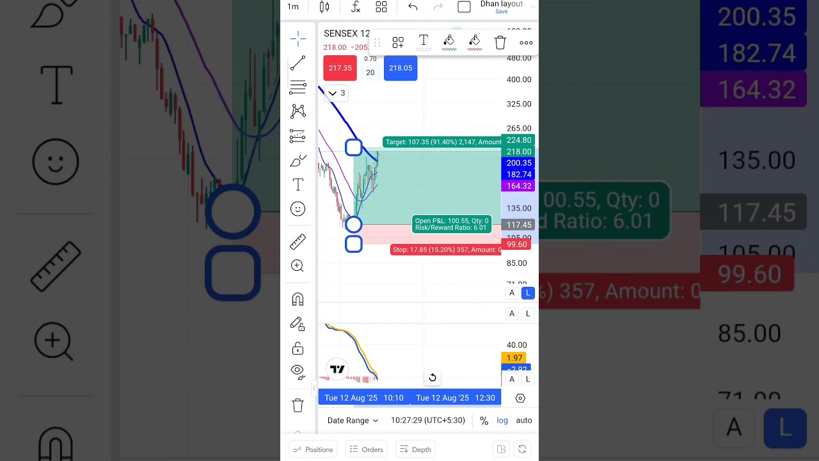Toggle log scale mode

502,421
